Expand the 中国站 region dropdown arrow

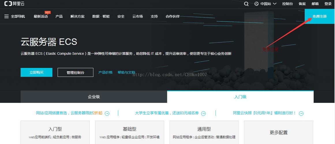click(274, 4)
